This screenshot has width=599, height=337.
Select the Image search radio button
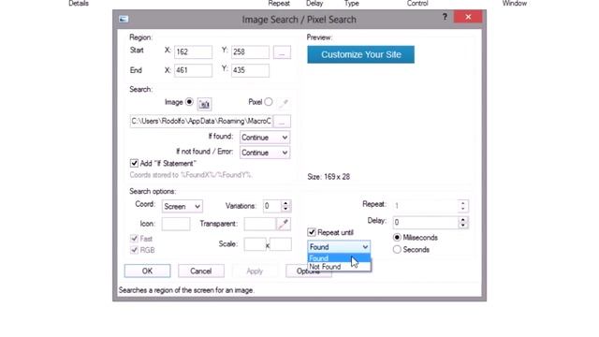pyautogui.click(x=189, y=102)
